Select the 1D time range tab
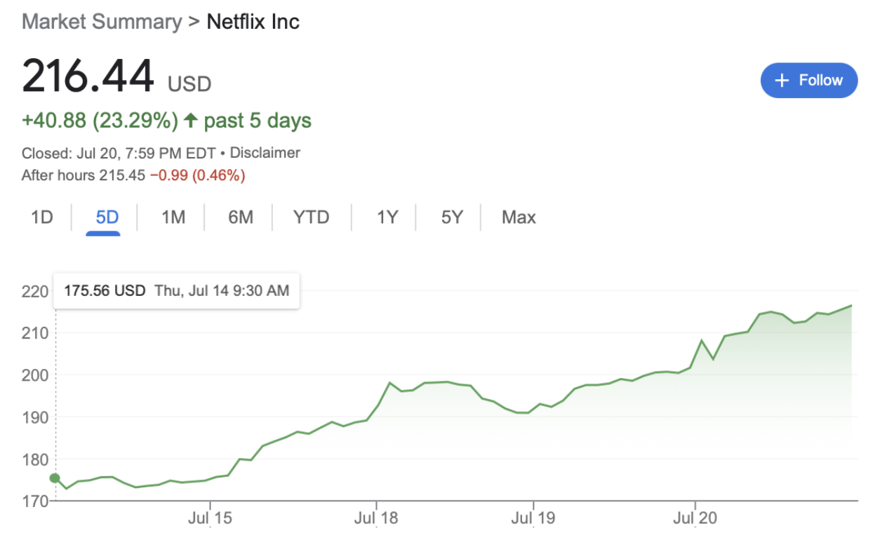 (x=42, y=217)
